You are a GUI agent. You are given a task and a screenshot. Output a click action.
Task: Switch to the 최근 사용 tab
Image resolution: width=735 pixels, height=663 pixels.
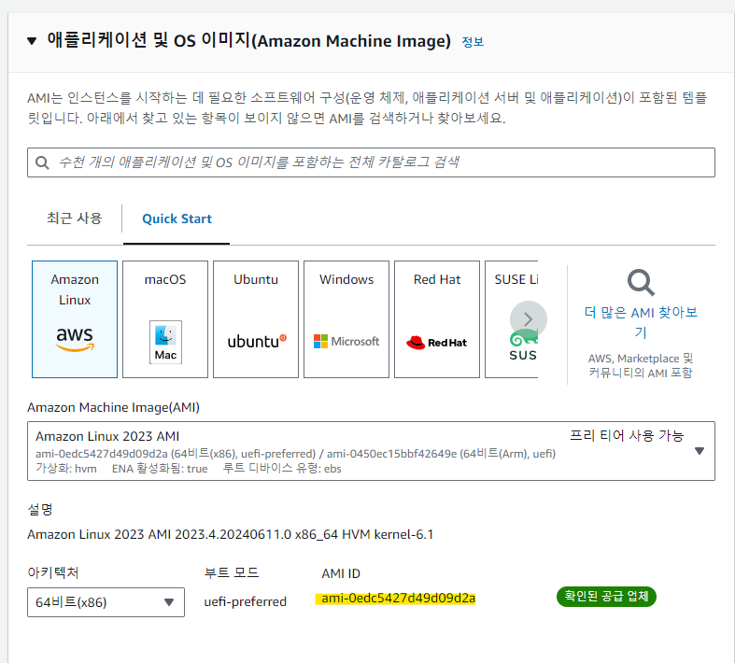pos(74,219)
